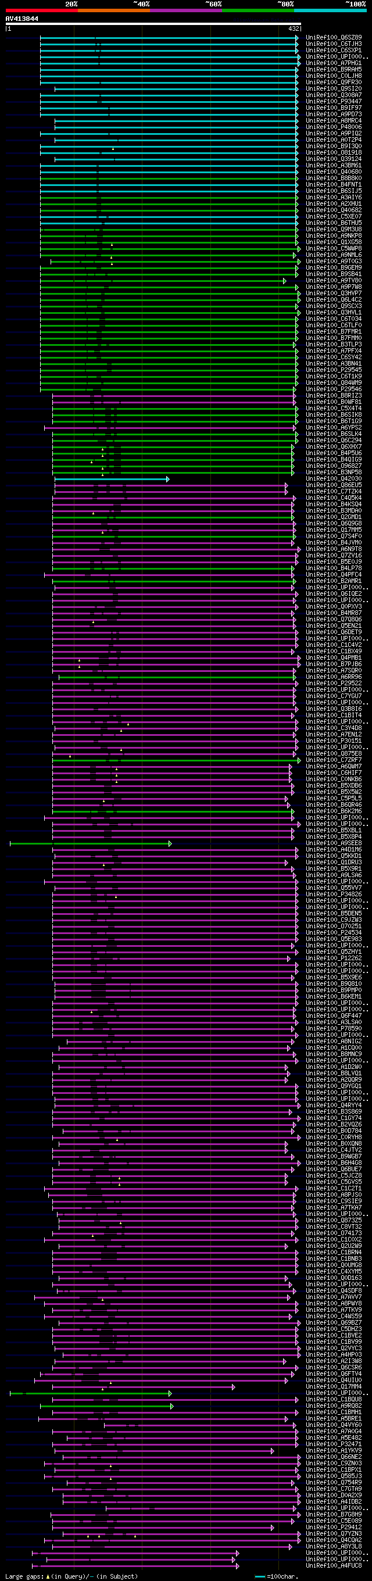
Task: Click hit label UniRef100_A9LSA6
Action: click(x=334, y=875)
